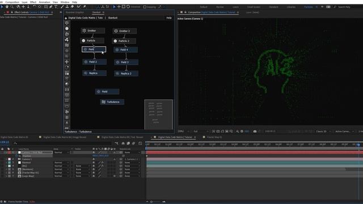
Task: Click the label color swatch of Camera 1 layer
Action: point(10,159)
